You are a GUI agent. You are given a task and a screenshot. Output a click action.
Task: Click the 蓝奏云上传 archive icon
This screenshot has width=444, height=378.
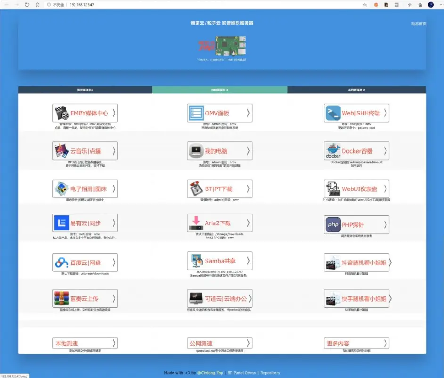coord(62,299)
